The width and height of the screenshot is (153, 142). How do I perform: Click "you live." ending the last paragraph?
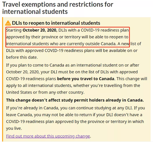[x=14, y=128]
